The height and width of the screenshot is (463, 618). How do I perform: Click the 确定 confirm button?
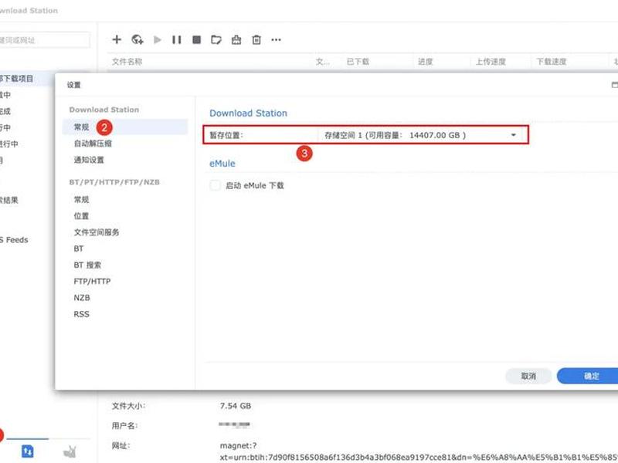(589, 376)
